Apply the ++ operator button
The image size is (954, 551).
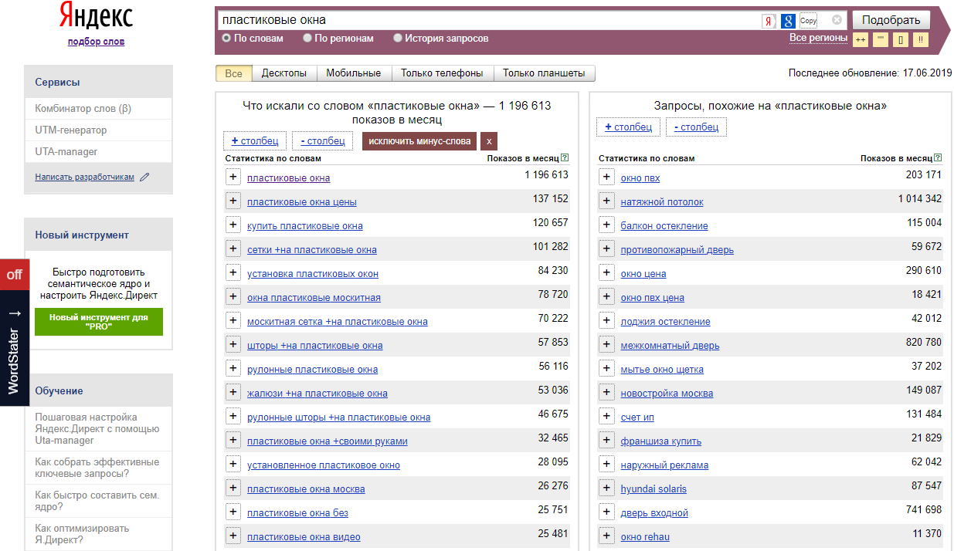coord(860,39)
